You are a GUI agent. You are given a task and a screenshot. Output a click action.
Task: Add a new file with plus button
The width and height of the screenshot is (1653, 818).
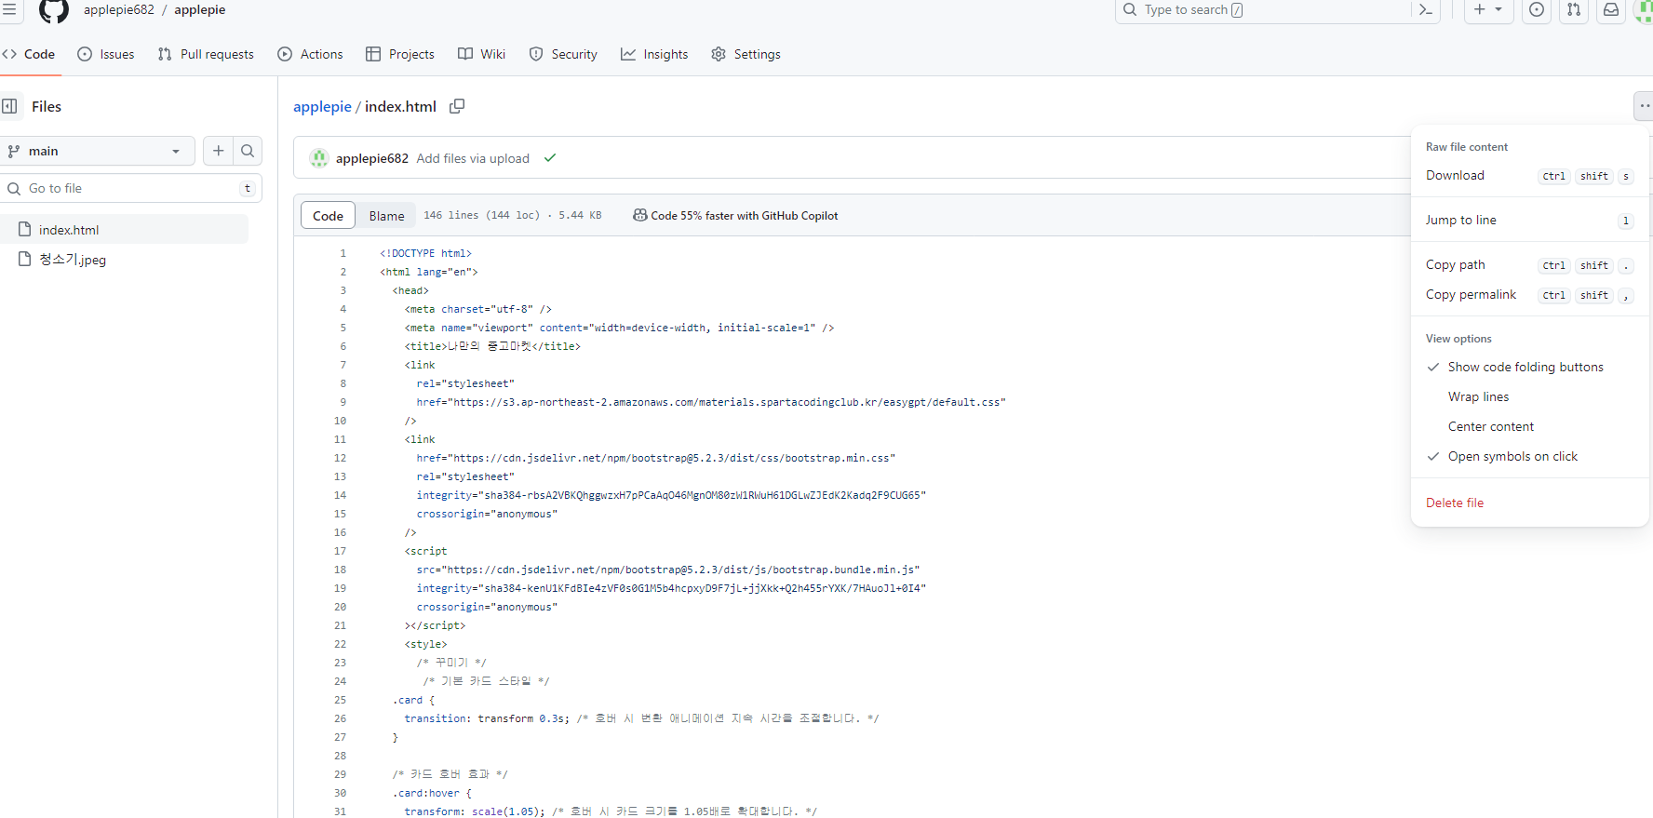click(x=218, y=151)
